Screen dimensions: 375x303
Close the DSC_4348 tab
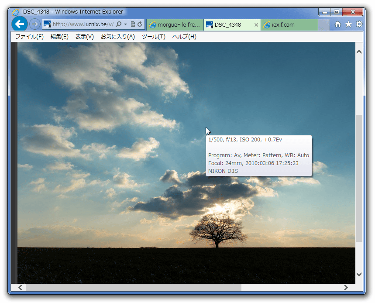coord(256,24)
